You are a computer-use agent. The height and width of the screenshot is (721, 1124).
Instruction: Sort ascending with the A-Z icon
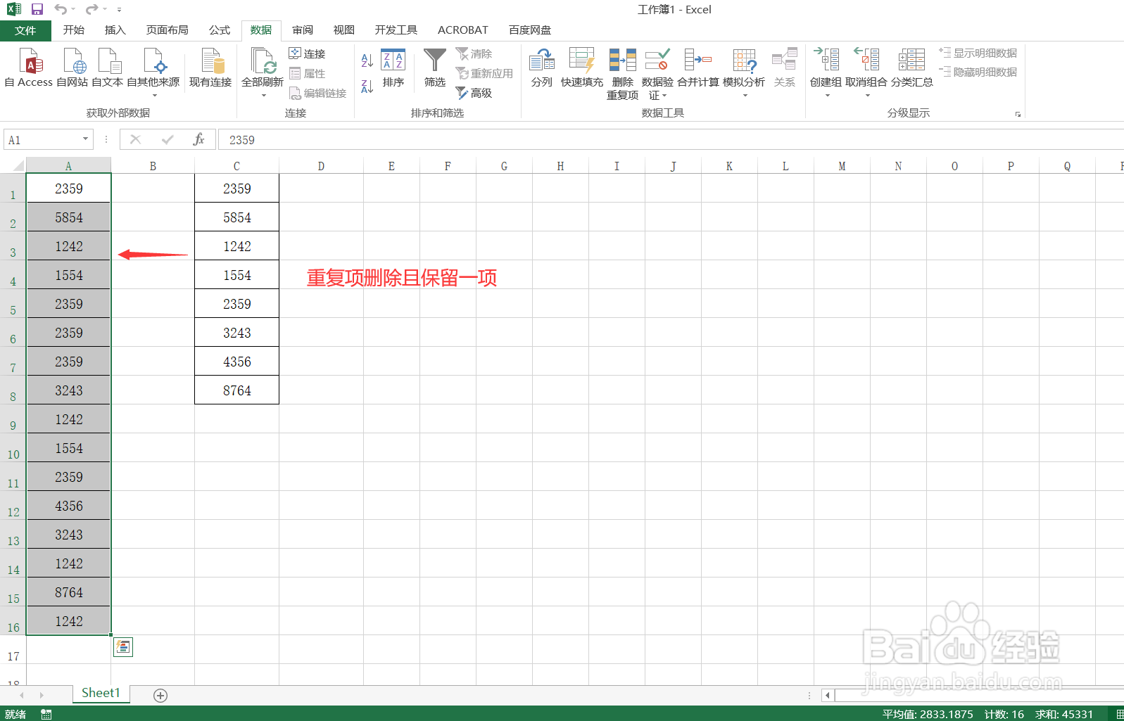coord(367,60)
